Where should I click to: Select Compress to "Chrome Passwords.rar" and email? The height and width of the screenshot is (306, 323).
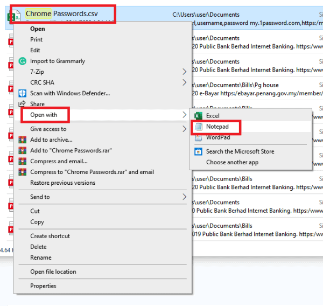(92, 172)
